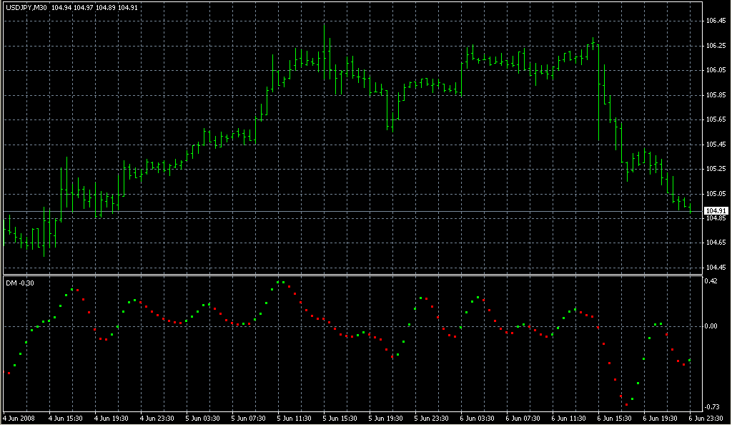Click the 105.45 price scale label
Screen dimensions: 732x425
tap(716, 145)
